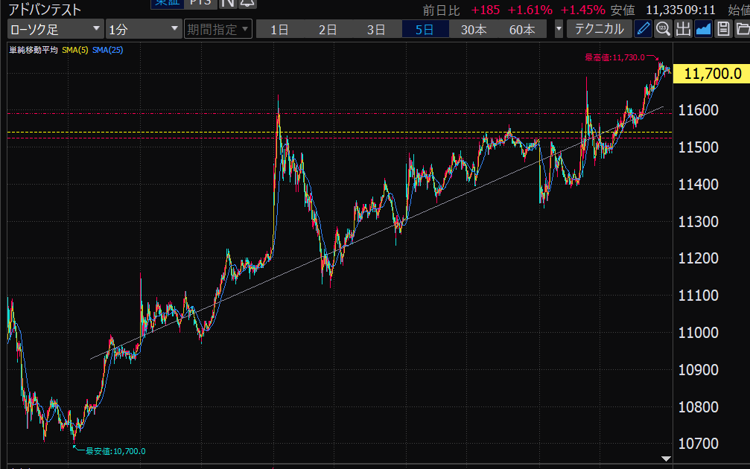Click the 11,335 low price value

[664, 10]
